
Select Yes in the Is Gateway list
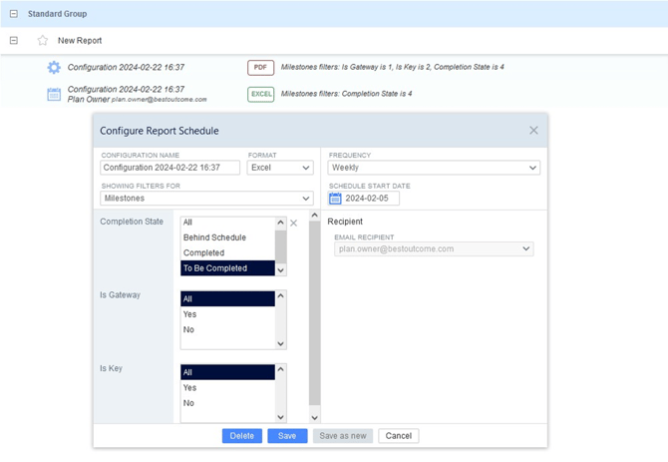point(189,314)
